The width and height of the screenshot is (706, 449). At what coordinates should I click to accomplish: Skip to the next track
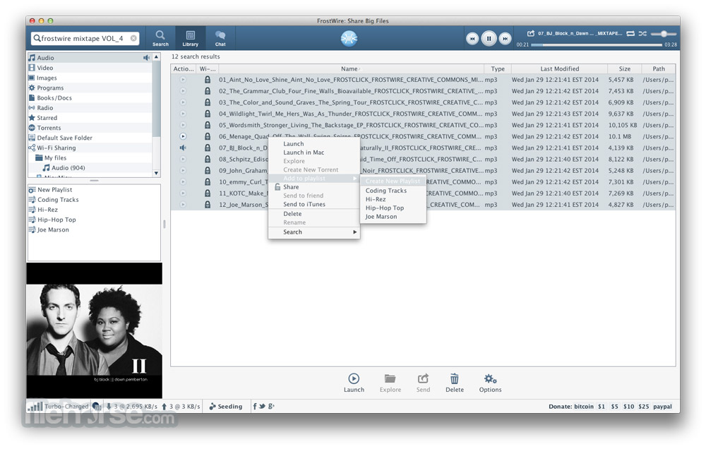pyautogui.click(x=505, y=39)
